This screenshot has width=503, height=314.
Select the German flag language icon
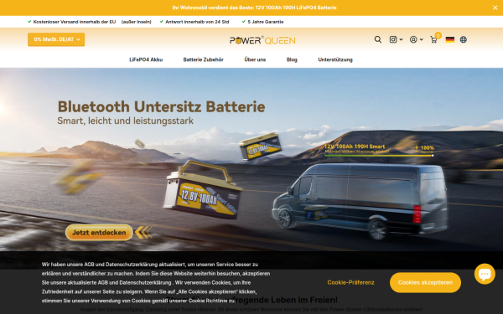[x=450, y=39]
